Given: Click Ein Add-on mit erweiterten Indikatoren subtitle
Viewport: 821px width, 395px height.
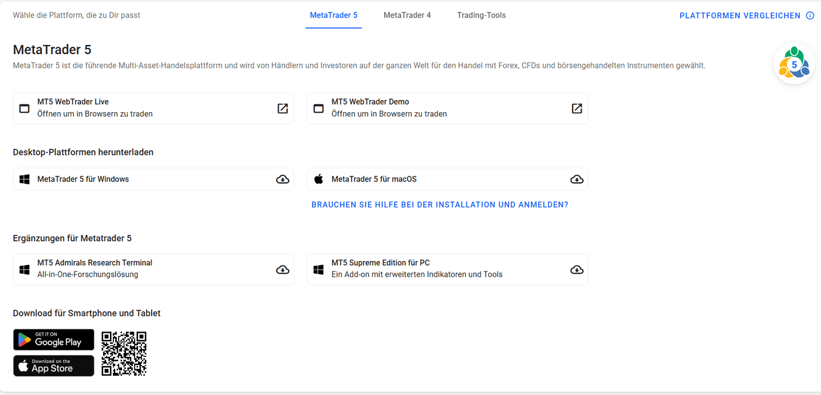Looking at the screenshot, I should 417,274.
